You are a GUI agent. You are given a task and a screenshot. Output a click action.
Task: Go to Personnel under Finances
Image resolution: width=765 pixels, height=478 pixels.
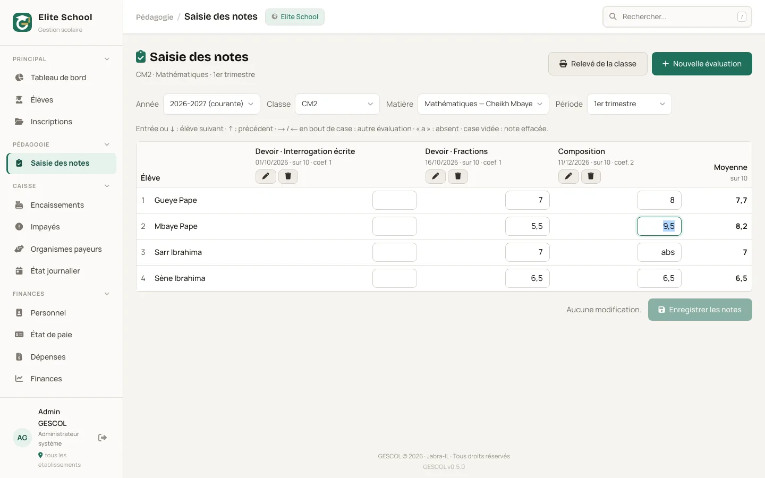tap(62, 313)
